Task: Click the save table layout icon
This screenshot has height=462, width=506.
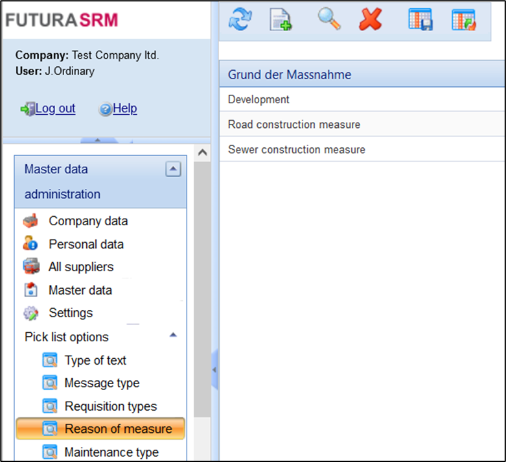Action: (420, 20)
